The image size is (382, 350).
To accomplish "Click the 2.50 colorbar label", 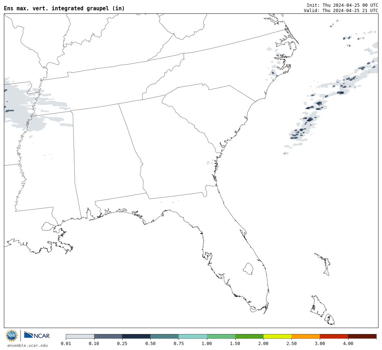I will pos(291,343).
